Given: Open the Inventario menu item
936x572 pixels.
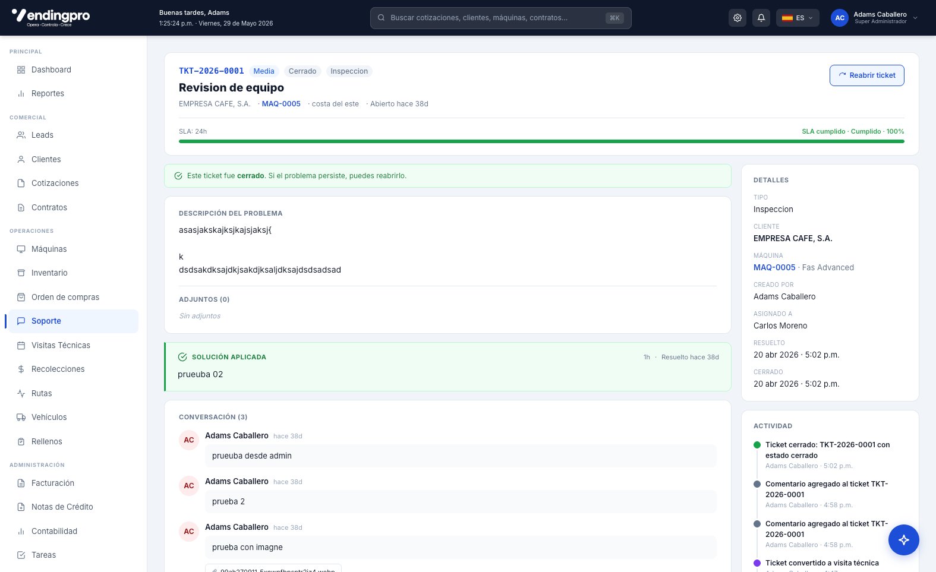Looking at the screenshot, I should click(x=73, y=273).
